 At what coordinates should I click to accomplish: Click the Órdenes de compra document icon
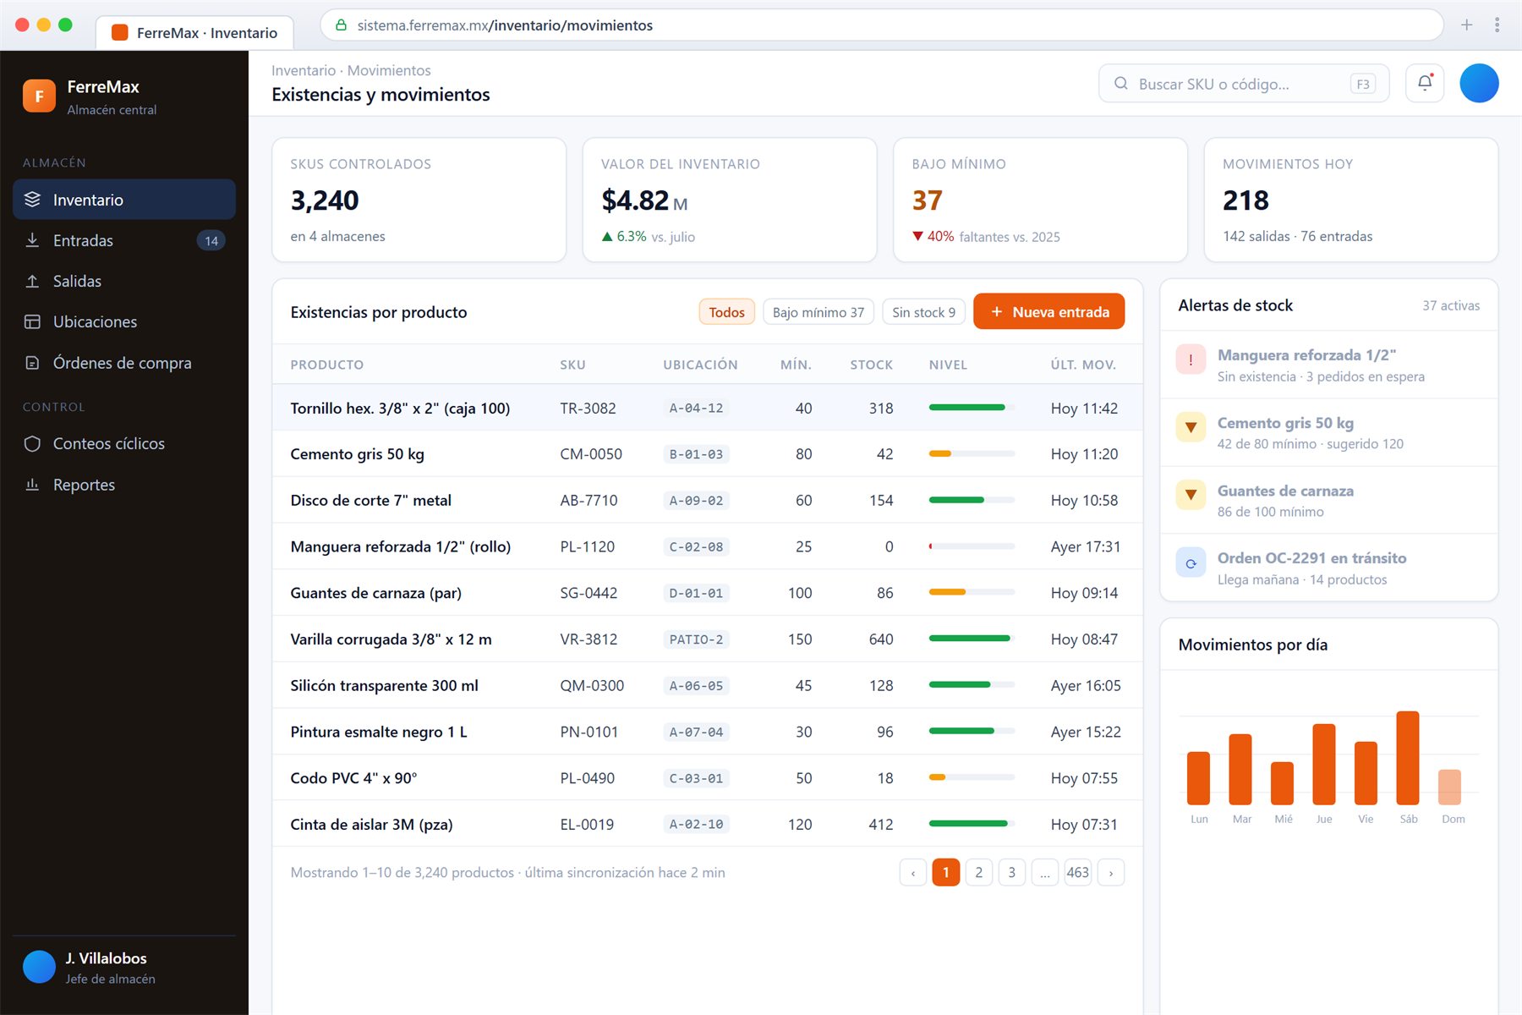(32, 363)
